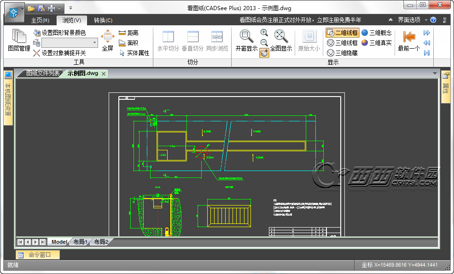Click the ribbon's last-view arrow icon

click(x=427, y=53)
